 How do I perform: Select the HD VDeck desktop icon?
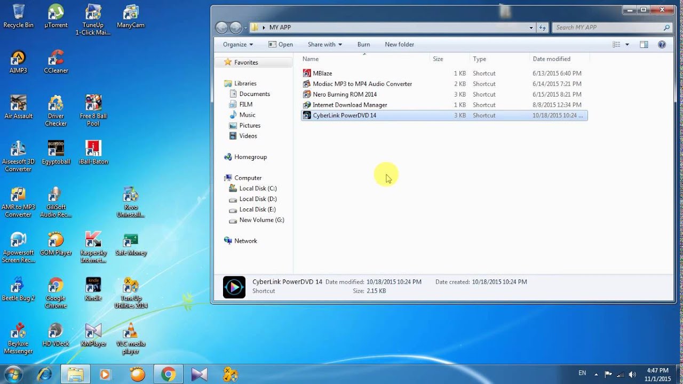pyautogui.click(x=55, y=335)
